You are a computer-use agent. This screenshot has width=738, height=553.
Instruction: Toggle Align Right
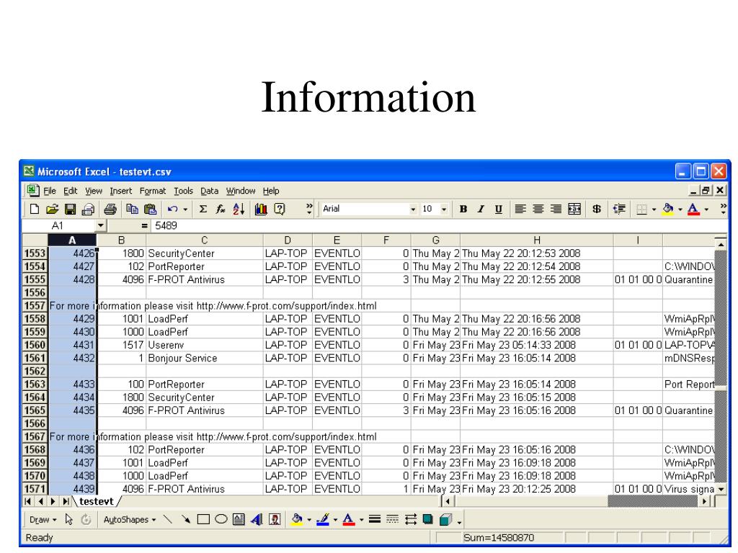point(556,210)
